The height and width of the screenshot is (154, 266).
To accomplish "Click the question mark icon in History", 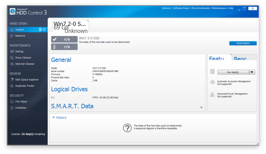I will click(x=127, y=128).
